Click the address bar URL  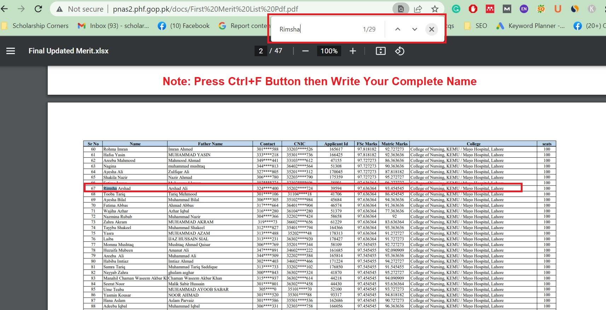pyautogui.click(x=205, y=9)
